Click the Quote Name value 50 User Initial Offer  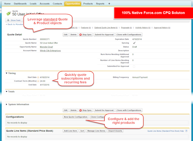[49, 43]
